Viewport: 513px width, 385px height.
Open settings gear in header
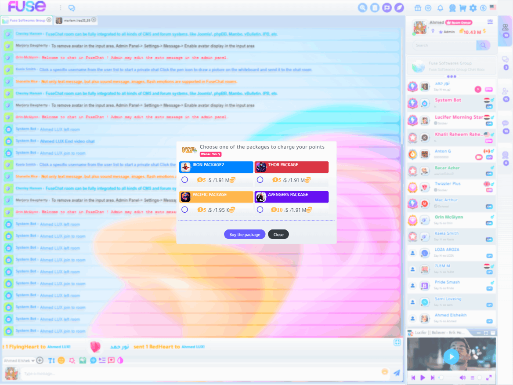pos(473,8)
